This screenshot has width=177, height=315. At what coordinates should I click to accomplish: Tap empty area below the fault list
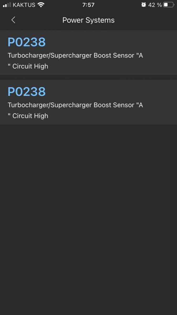point(88,220)
